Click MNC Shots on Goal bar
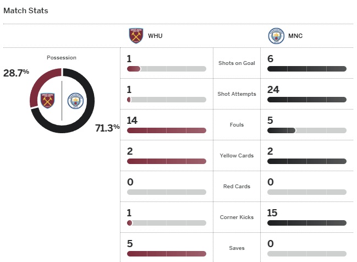This screenshot has height=262, width=357. coord(306,69)
